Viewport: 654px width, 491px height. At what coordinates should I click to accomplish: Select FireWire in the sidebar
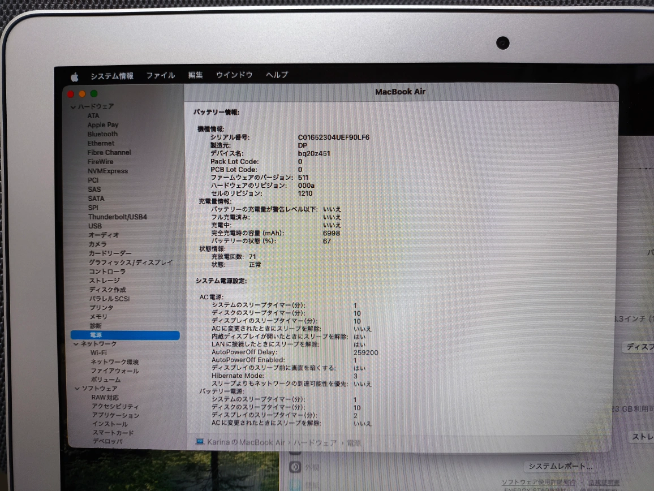101,162
